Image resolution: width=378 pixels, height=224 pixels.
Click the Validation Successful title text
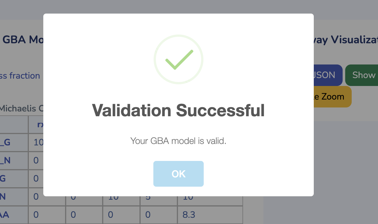click(178, 111)
